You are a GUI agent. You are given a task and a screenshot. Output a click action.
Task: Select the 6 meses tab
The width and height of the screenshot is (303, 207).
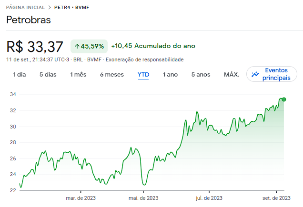pyautogui.click(x=112, y=75)
